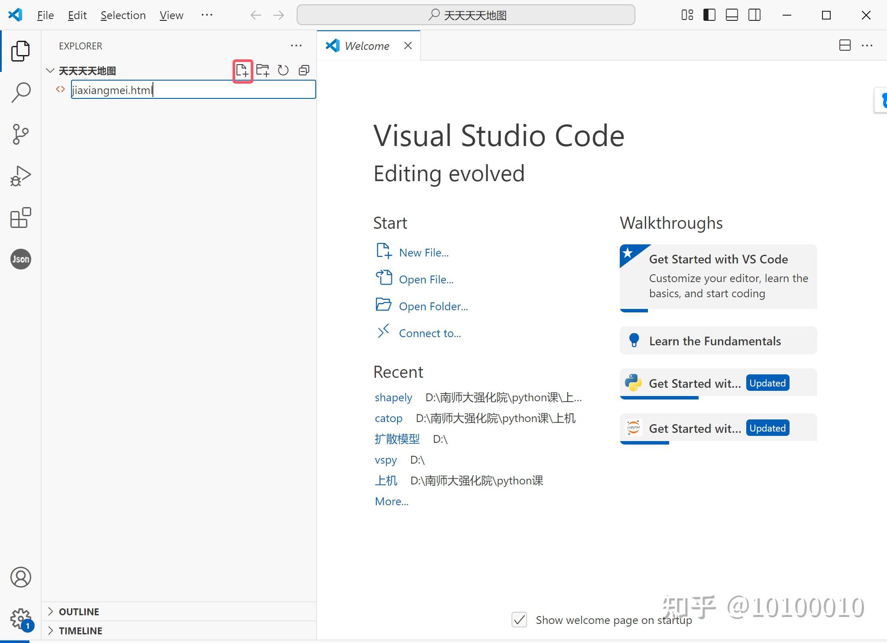Expand the TIMELINE section
The height and width of the screenshot is (643, 887).
click(x=80, y=630)
